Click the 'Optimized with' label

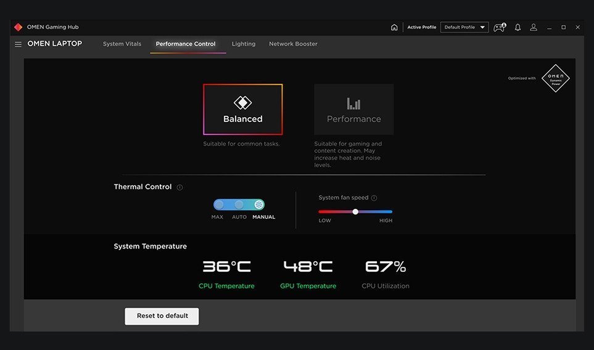[x=522, y=78]
